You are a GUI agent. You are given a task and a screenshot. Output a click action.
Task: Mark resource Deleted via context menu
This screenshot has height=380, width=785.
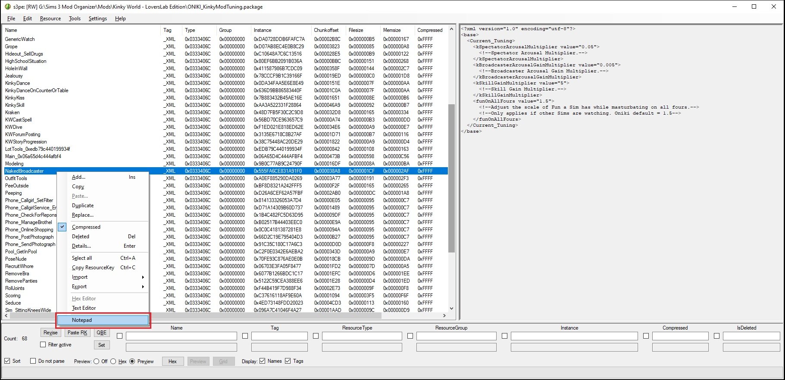(103, 237)
